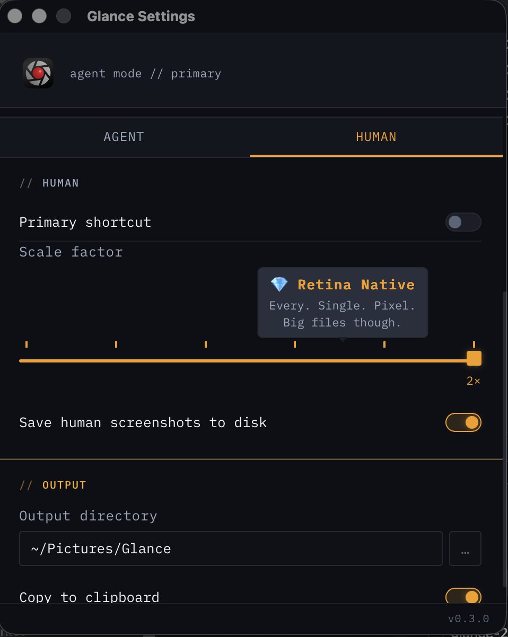Select the HUMAN tab

point(376,137)
